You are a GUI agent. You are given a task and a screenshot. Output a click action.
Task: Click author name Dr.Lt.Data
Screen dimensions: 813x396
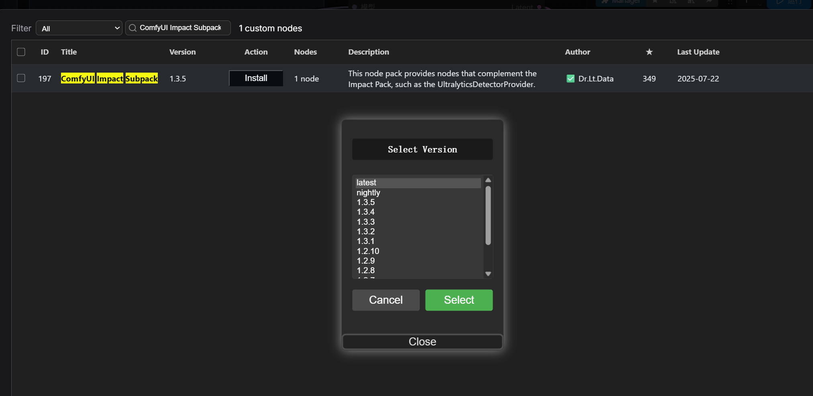(596, 79)
